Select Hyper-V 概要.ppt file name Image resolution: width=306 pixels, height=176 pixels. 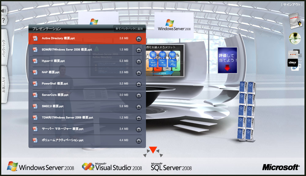(53, 61)
